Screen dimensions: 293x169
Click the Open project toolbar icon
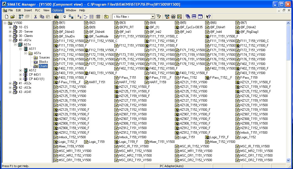click(x=12, y=17)
